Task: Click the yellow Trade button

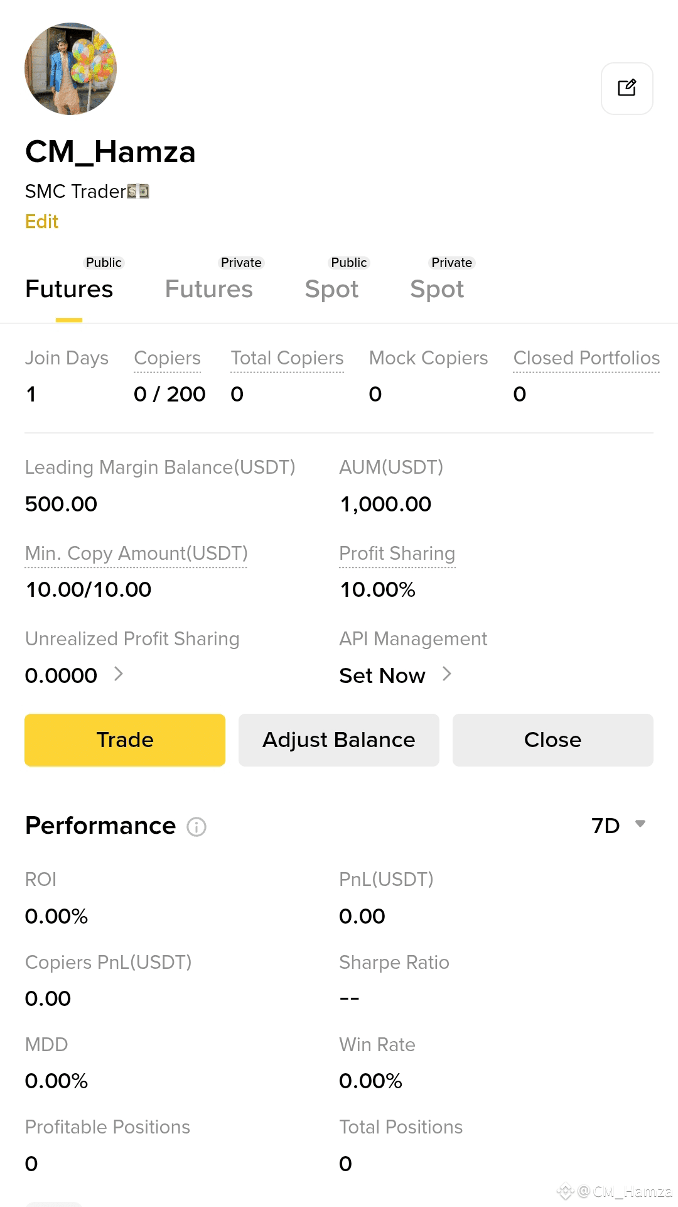Action: [125, 740]
